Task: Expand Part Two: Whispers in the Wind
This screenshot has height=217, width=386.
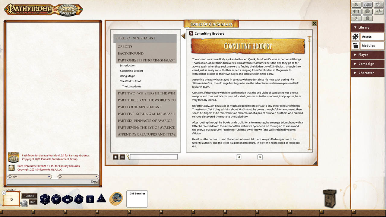Action: [146, 93]
